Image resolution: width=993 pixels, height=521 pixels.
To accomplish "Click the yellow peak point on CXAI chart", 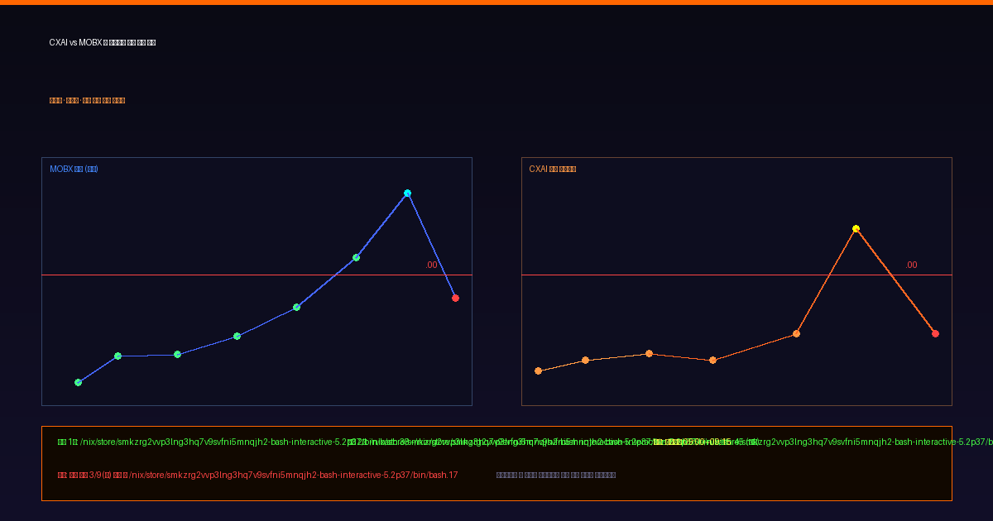I will click(x=856, y=228).
